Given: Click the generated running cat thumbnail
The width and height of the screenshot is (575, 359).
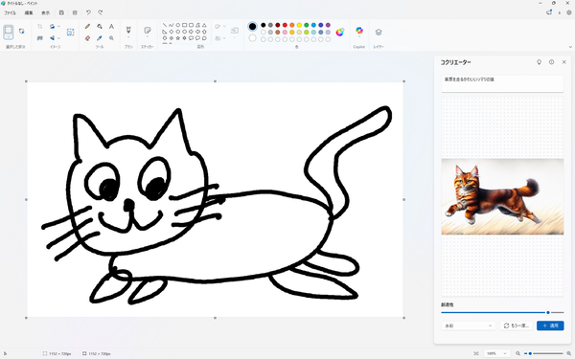Looking at the screenshot, I should click(502, 196).
